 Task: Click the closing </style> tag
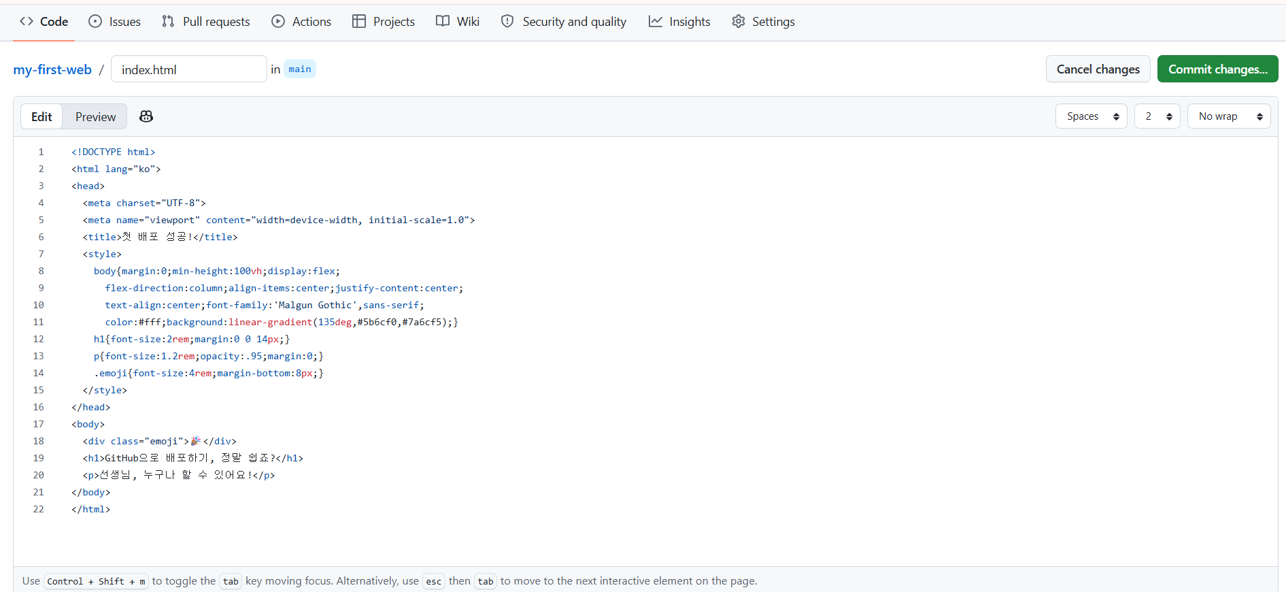(x=105, y=390)
